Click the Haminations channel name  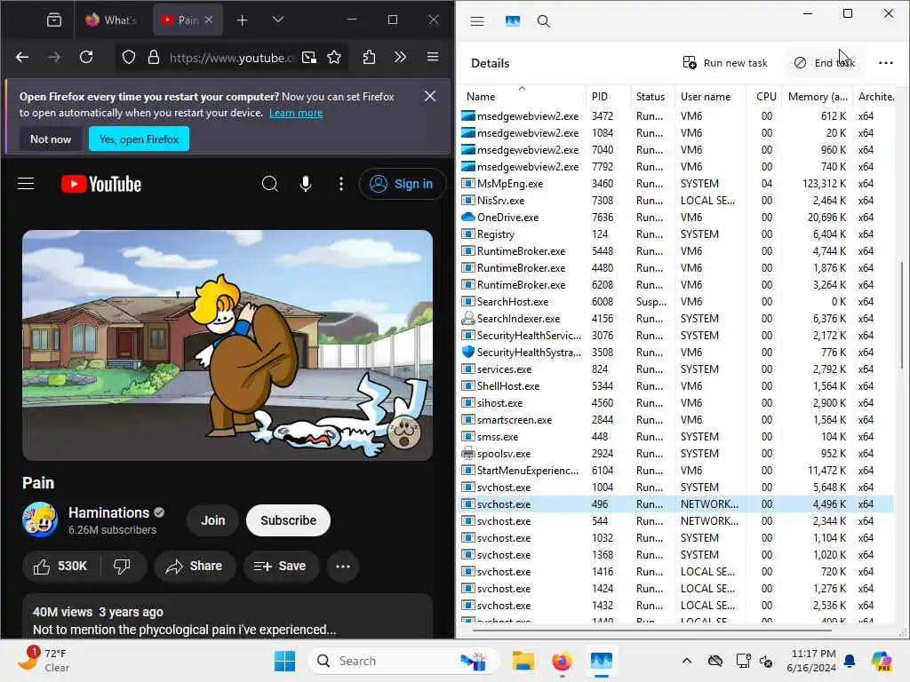point(109,512)
